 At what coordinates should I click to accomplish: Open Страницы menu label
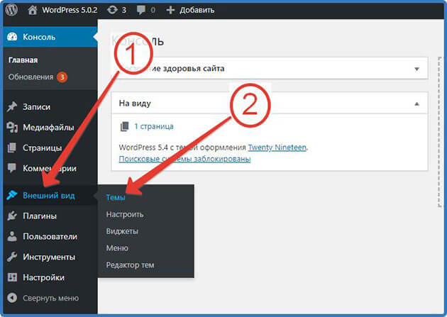(x=42, y=148)
